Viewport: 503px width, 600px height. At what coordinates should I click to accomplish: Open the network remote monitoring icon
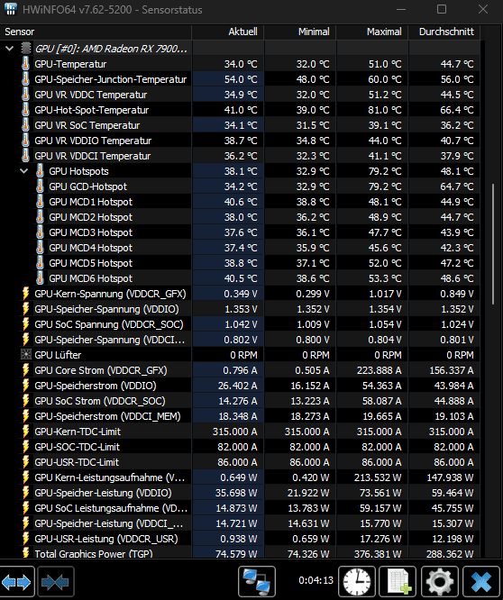[x=257, y=582]
